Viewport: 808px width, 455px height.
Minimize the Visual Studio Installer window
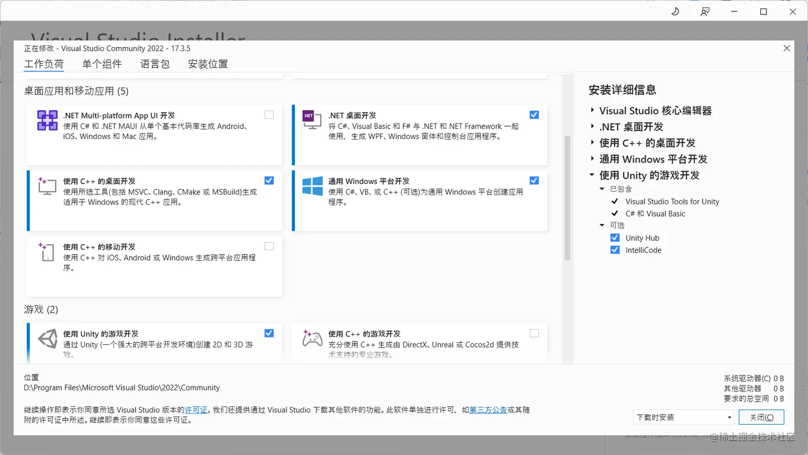tap(734, 11)
